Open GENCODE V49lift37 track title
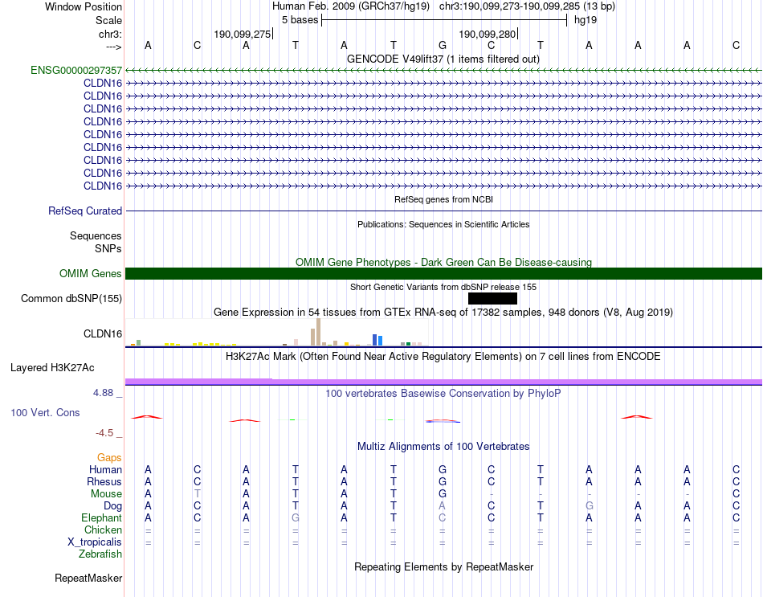Screen dimensions: 763x597 443,59
